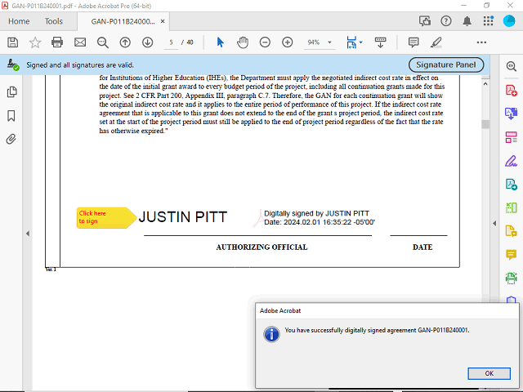Switch to the Tools tab

point(54,21)
